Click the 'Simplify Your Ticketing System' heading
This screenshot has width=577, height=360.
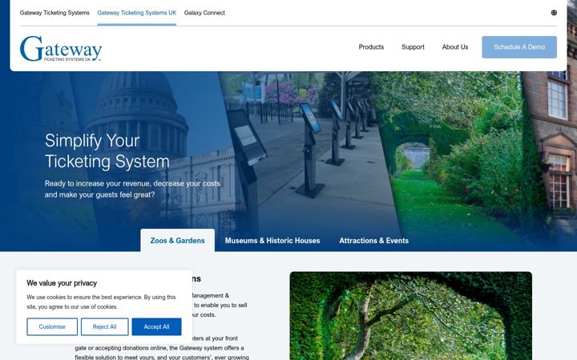click(x=107, y=151)
